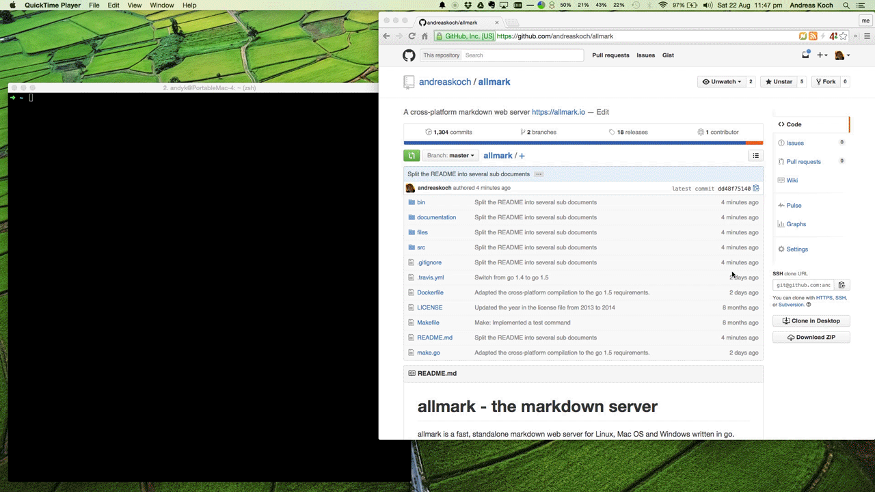Click Gist in the top navigation
The height and width of the screenshot is (492, 875).
click(668, 55)
